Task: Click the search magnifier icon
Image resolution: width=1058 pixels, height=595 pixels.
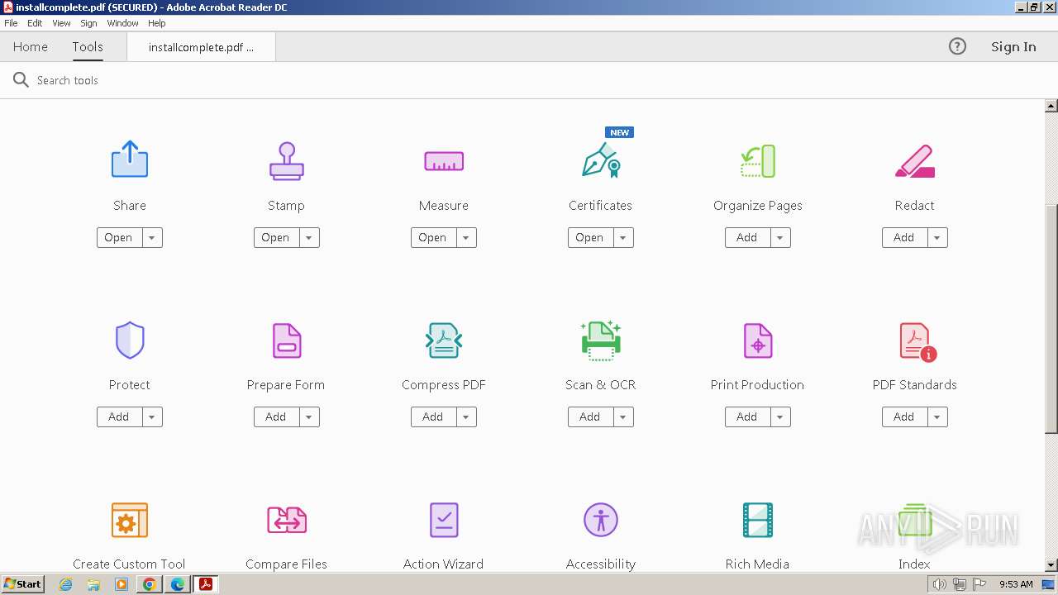Action: click(21, 80)
